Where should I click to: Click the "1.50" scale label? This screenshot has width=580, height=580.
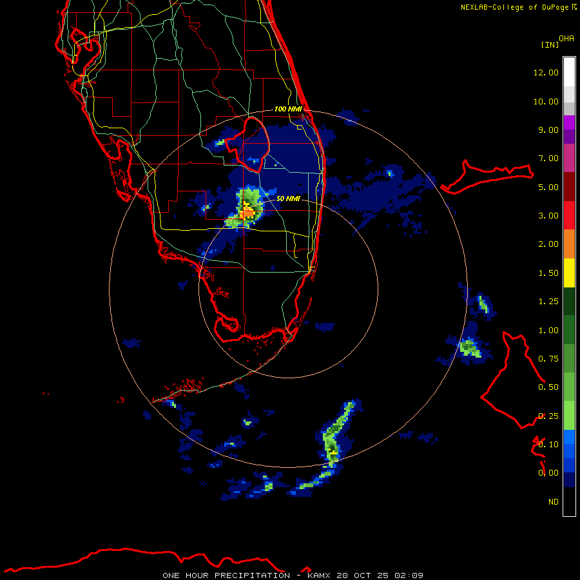point(548,273)
